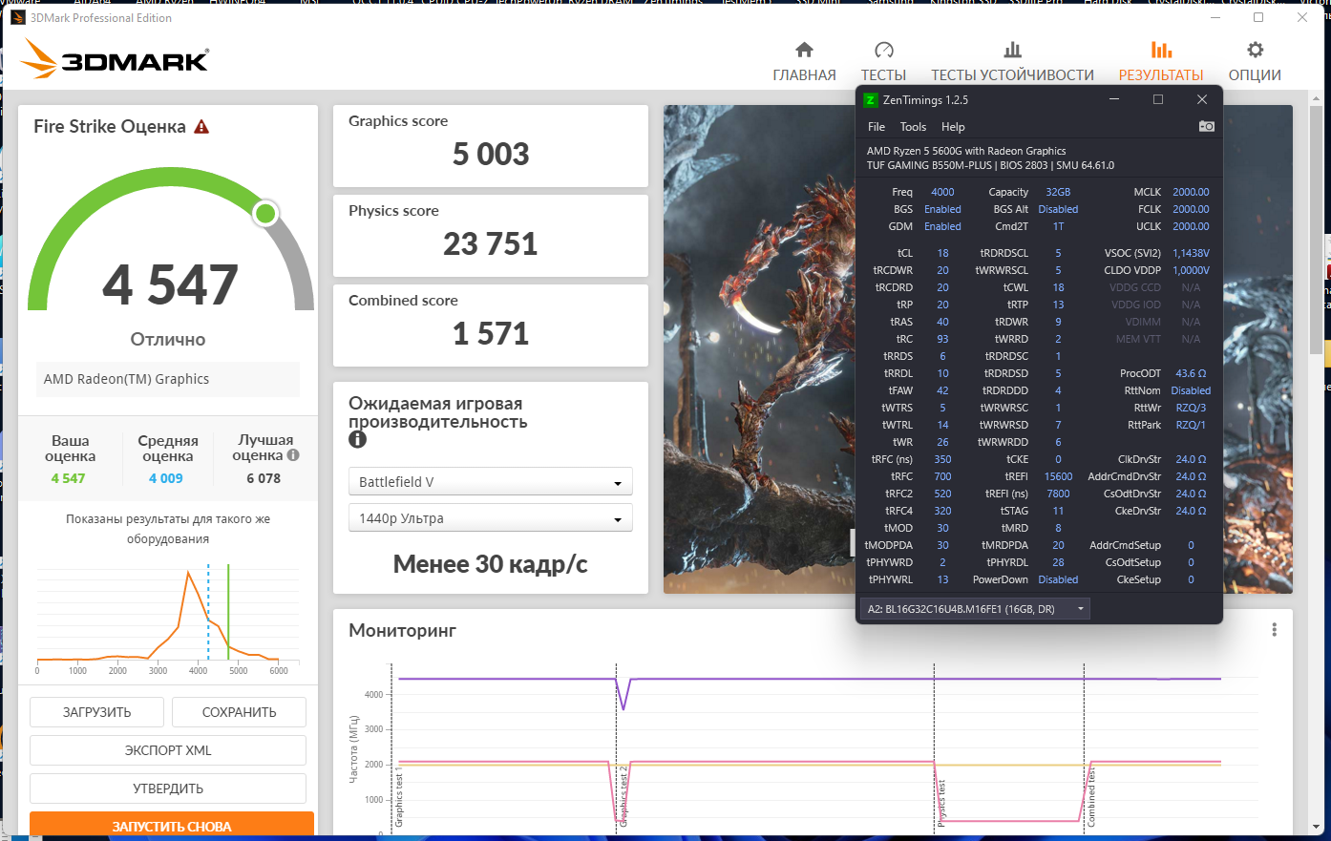Image resolution: width=1331 pixels, height=841 pixels.
Task: Click the MCLK value 2000.00
Action: coord(1191,192)
